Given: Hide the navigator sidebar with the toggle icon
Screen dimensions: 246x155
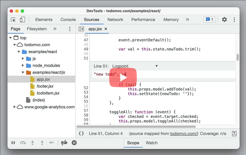Looking at the screenshot, I should pyautogui.click(x=81, y=29).
